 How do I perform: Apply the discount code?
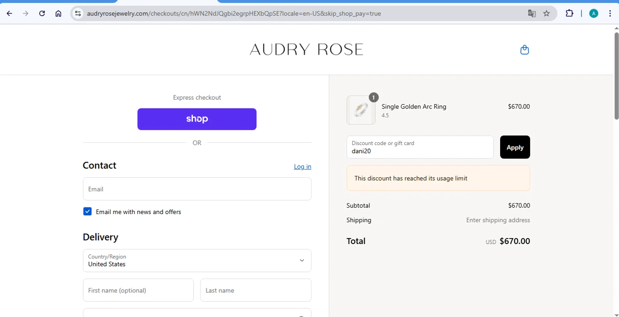point(515,147)
